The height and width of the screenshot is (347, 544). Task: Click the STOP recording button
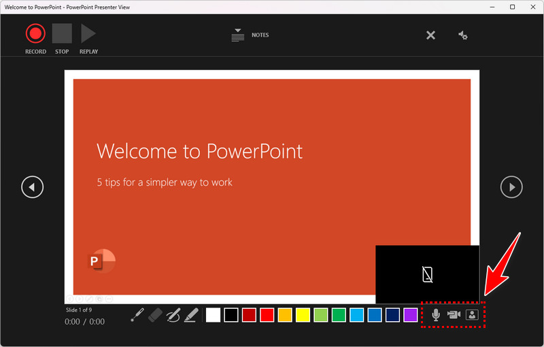[x=62, y=33]
